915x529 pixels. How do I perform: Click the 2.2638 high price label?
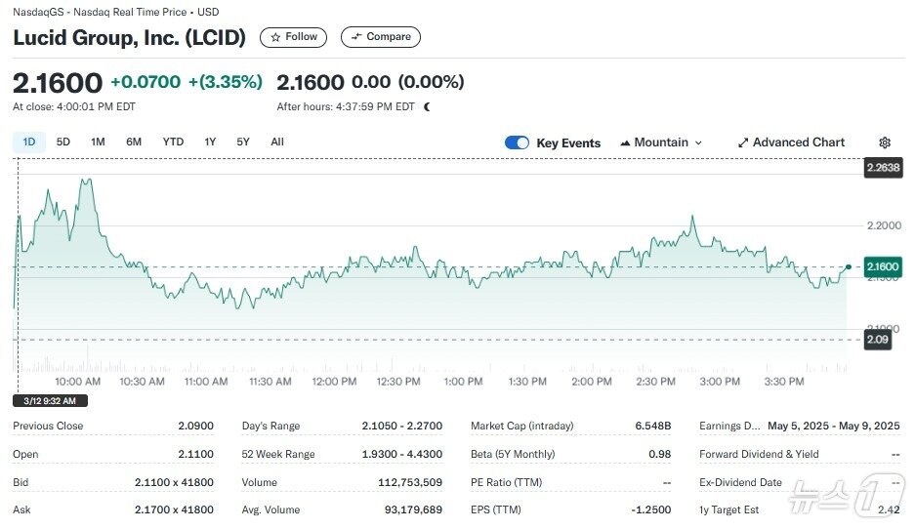coord(883,168)
